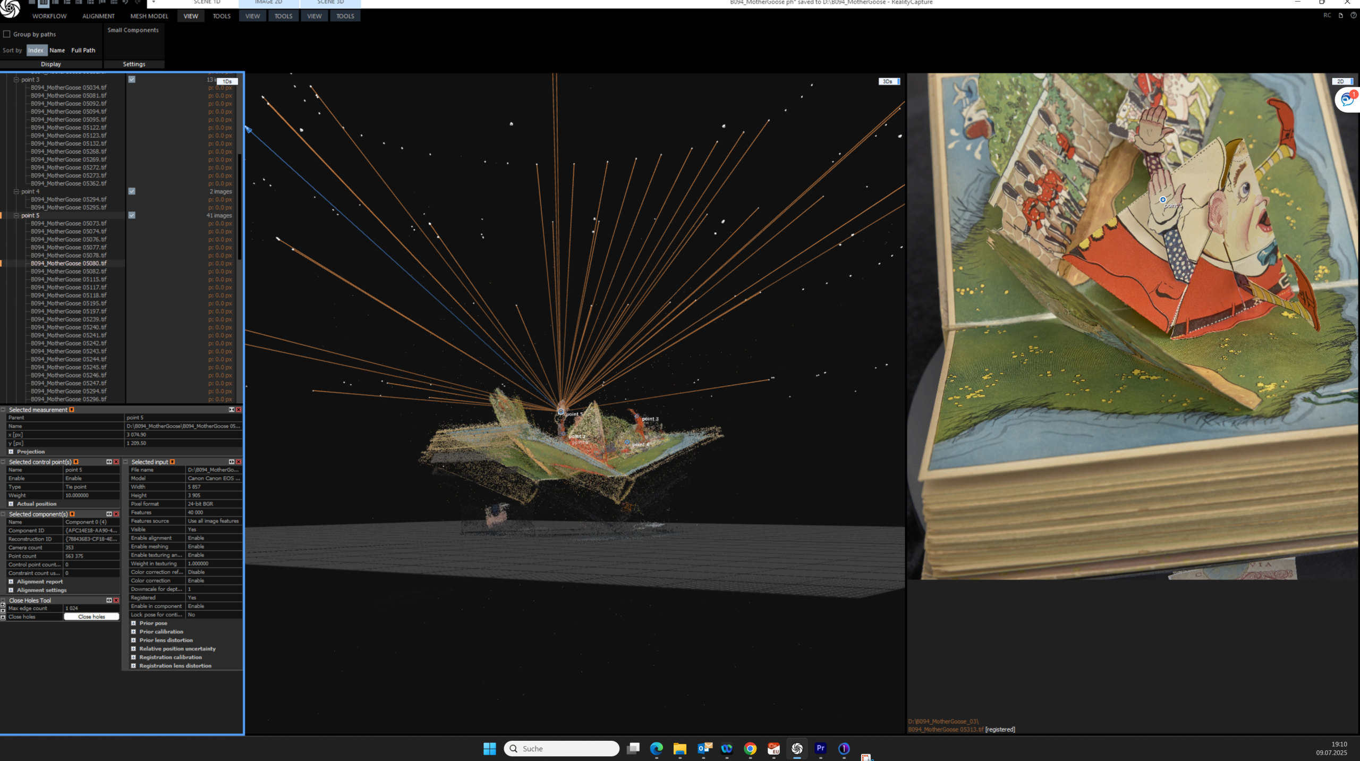Open the MESH MODEL ribbon tab
Image resolution: width=1360 pixels, height=761 pixels.
[149, 16]
